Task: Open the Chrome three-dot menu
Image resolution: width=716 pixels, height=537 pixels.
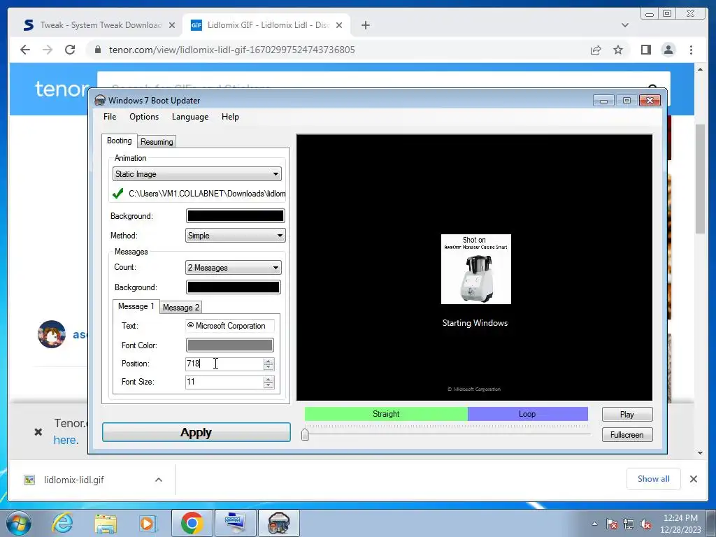Action: click(x=692, y=50)
